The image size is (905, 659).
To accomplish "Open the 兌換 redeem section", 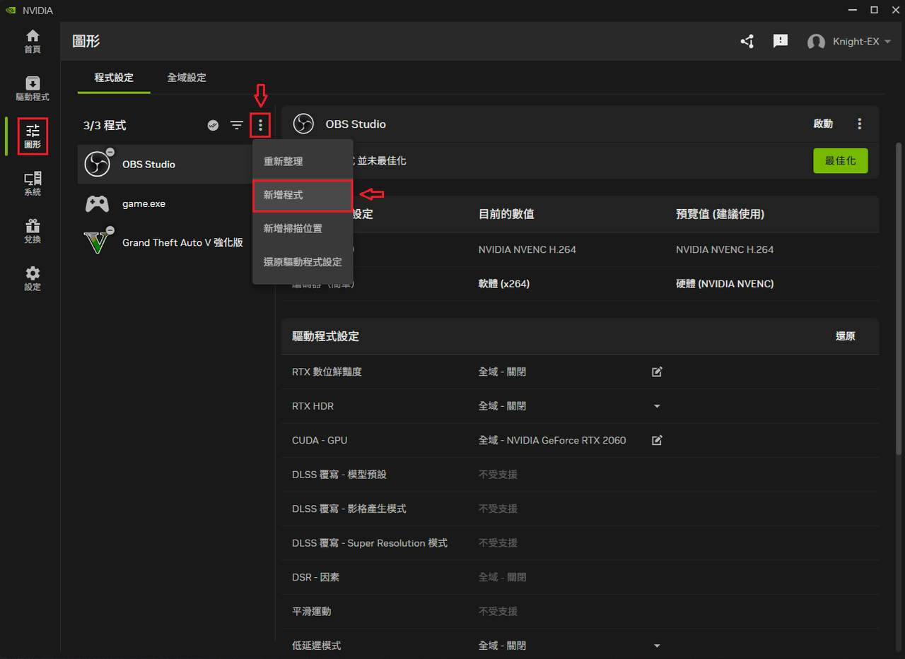I will pos(32,231).
